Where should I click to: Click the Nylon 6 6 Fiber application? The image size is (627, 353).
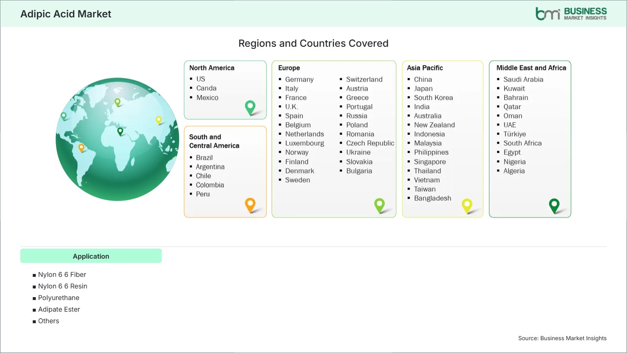pyautogui.click(x=62, y=274)
